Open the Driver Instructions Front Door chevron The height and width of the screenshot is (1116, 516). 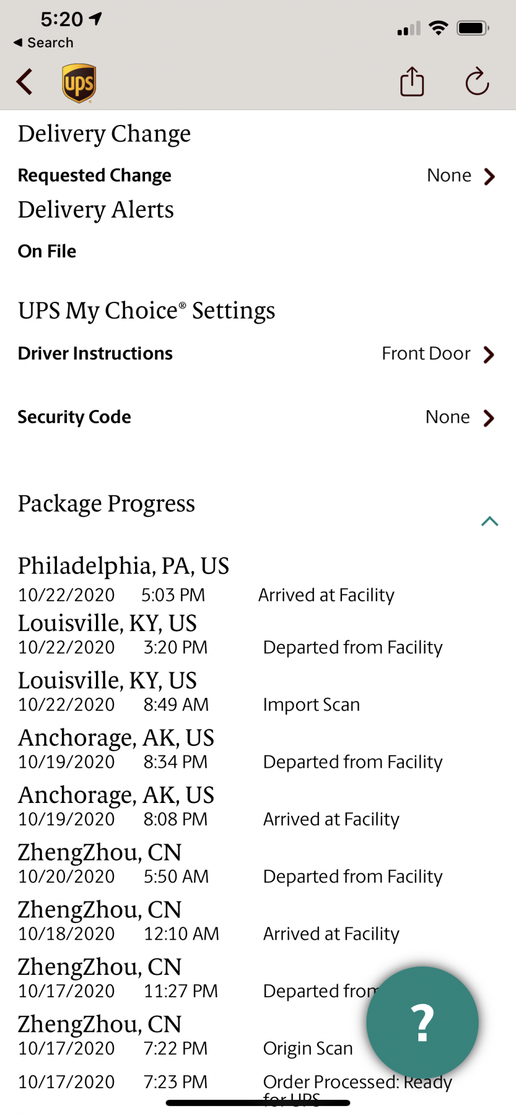point(489,354)
